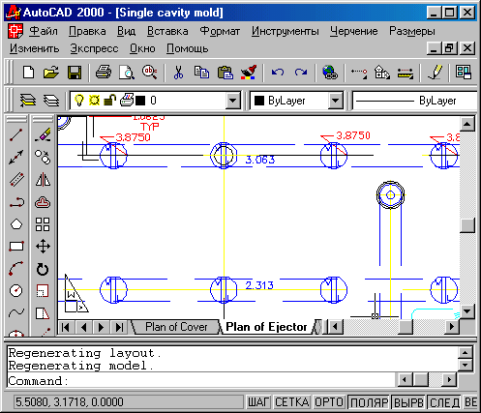The image size is (481, 413).
Task: Paste from clipboard icon
Action: pyautogui.click(x=225, y=73)
